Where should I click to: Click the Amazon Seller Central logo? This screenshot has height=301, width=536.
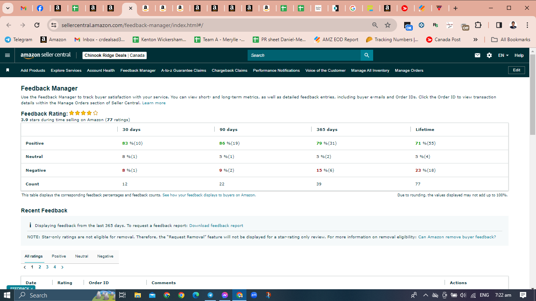(x=46, y=55)
